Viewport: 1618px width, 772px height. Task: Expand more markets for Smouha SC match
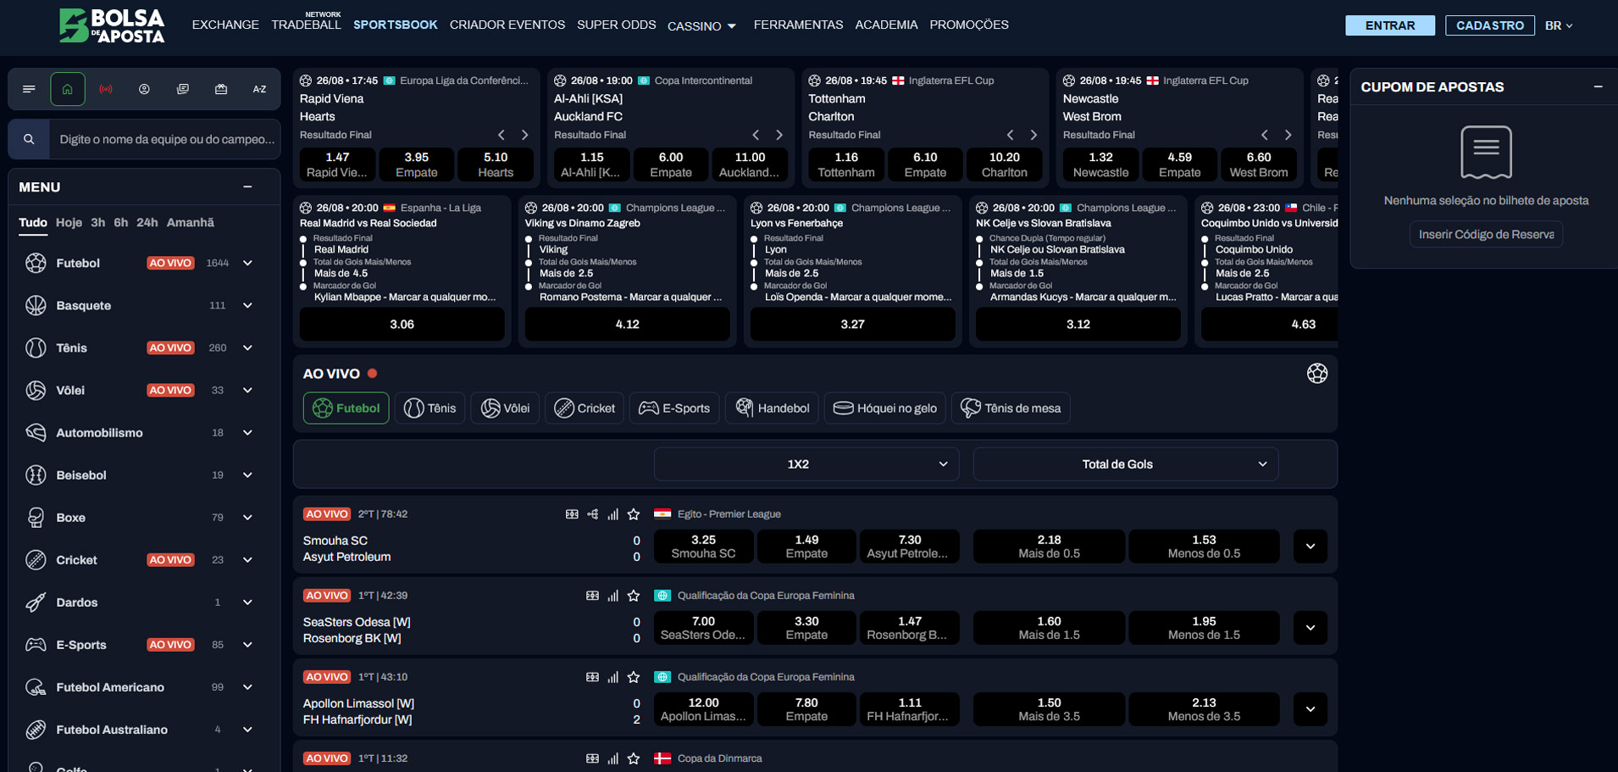tap(1310, 547)
